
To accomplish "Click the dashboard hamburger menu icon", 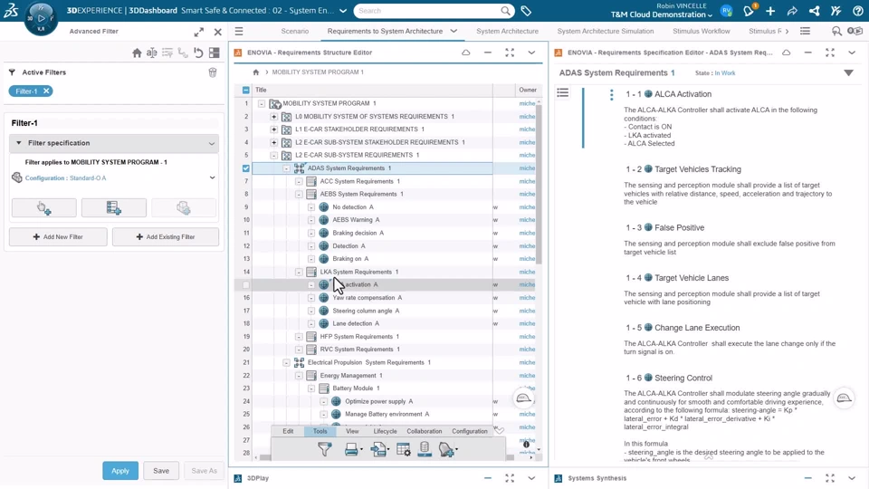I will 239,31.
